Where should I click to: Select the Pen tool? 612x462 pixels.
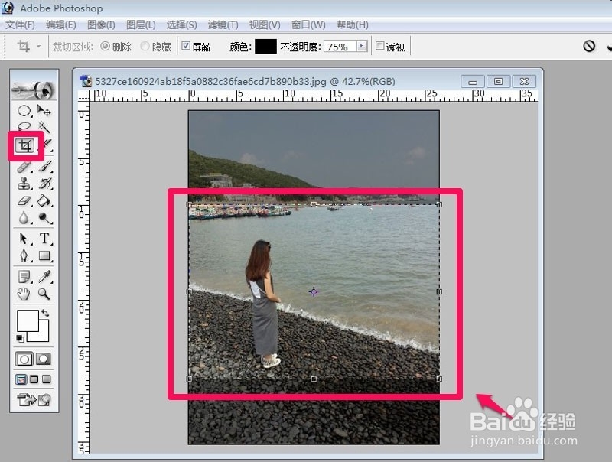[x=24, y=255]
